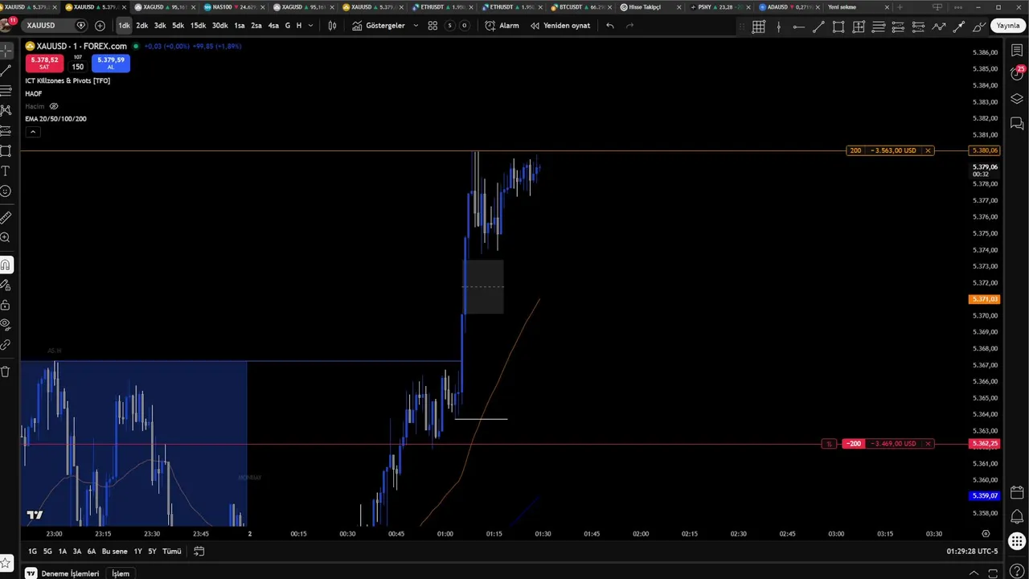
Task: Open the chat panel icon
Action: [1017, 124]
